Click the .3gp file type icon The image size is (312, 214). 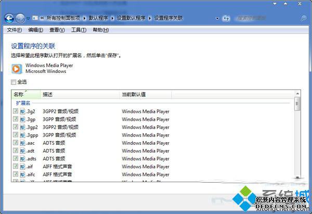[x=22, y=119]
